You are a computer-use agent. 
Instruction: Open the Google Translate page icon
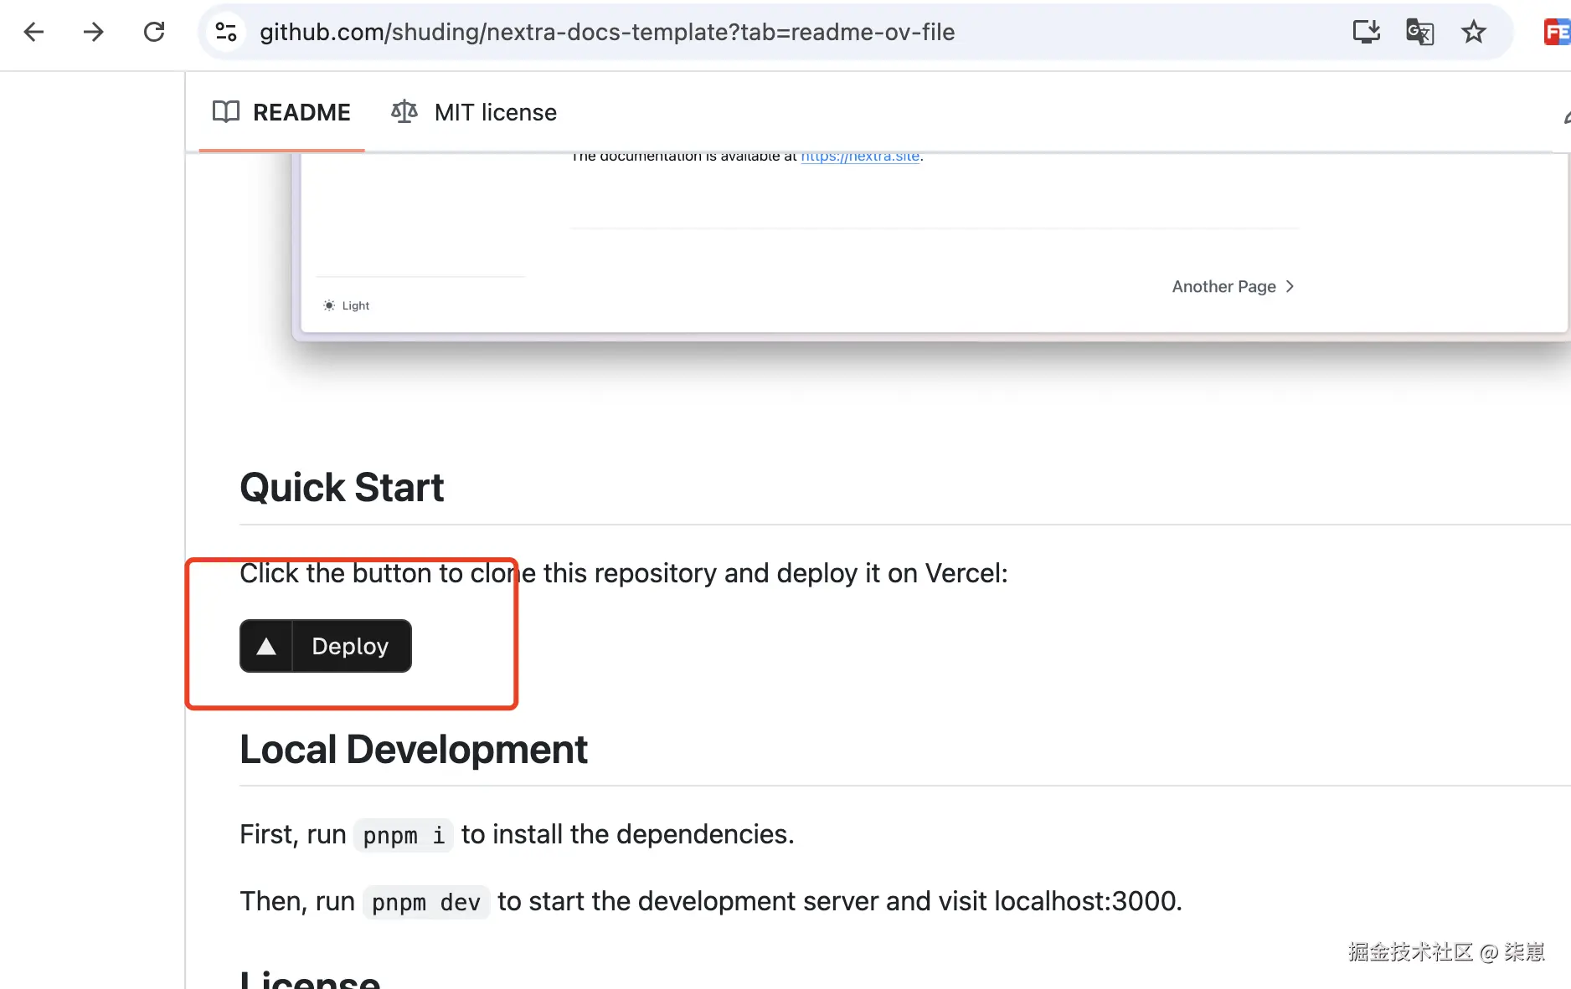point(1419,33)
